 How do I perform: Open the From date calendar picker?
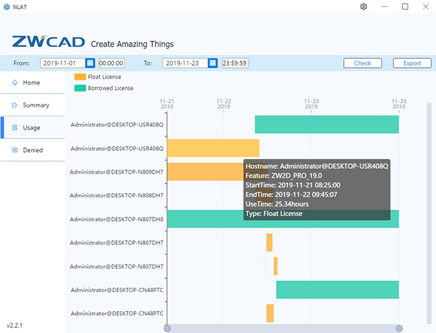90,63
